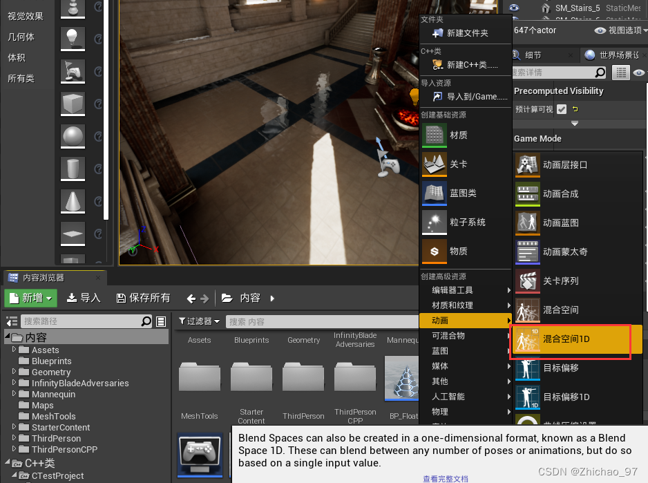Open 编辑器工具 submenu
Image resolution: width=648 pixels, height=483 pixels.
(x=466, y=290)
